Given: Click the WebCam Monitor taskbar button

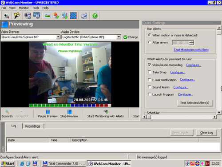Looking at the screenshot, I should point(109,163).
